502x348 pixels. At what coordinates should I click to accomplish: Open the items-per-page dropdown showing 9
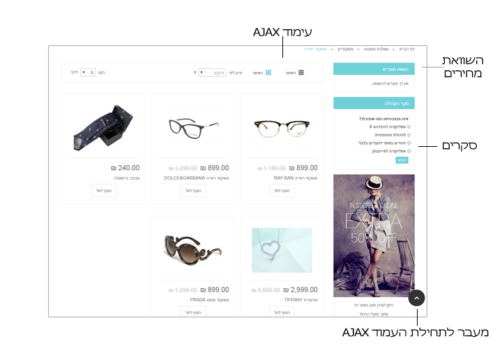click(88, 72)
